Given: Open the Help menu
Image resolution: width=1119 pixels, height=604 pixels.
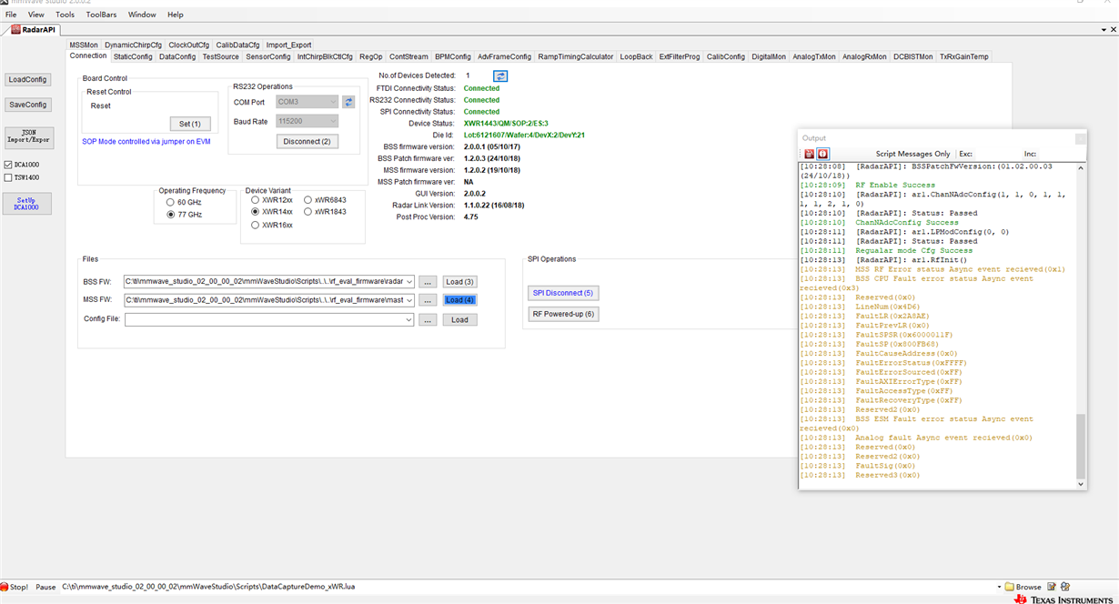Looking at the screenshot, I should [x=176, y=15].
